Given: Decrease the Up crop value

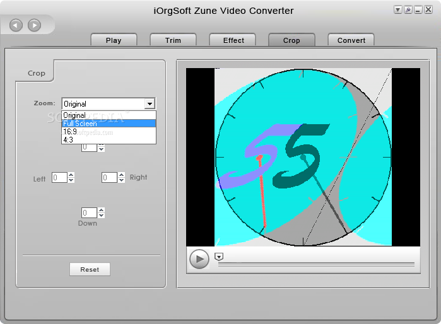Looking at the screenshot, I should click(x=101, y=149).
